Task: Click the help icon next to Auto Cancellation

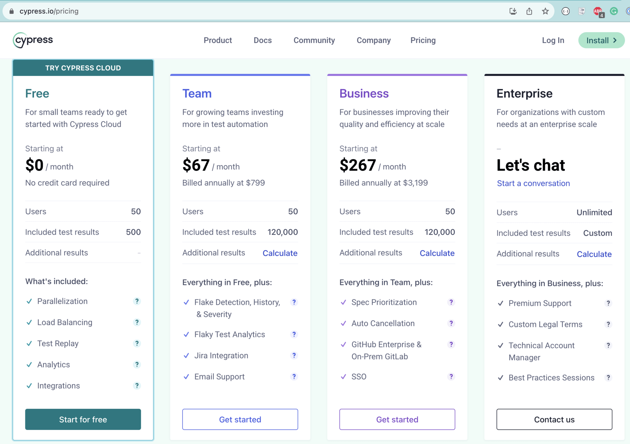Action: [x=451, y=323]
